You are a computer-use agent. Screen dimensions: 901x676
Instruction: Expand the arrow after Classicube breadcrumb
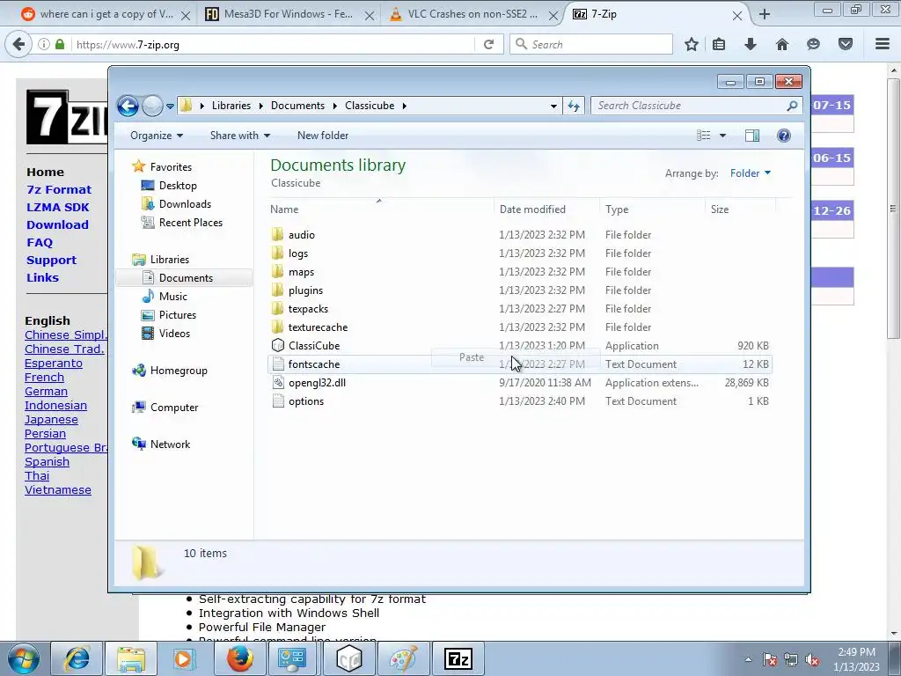point(405,106)
